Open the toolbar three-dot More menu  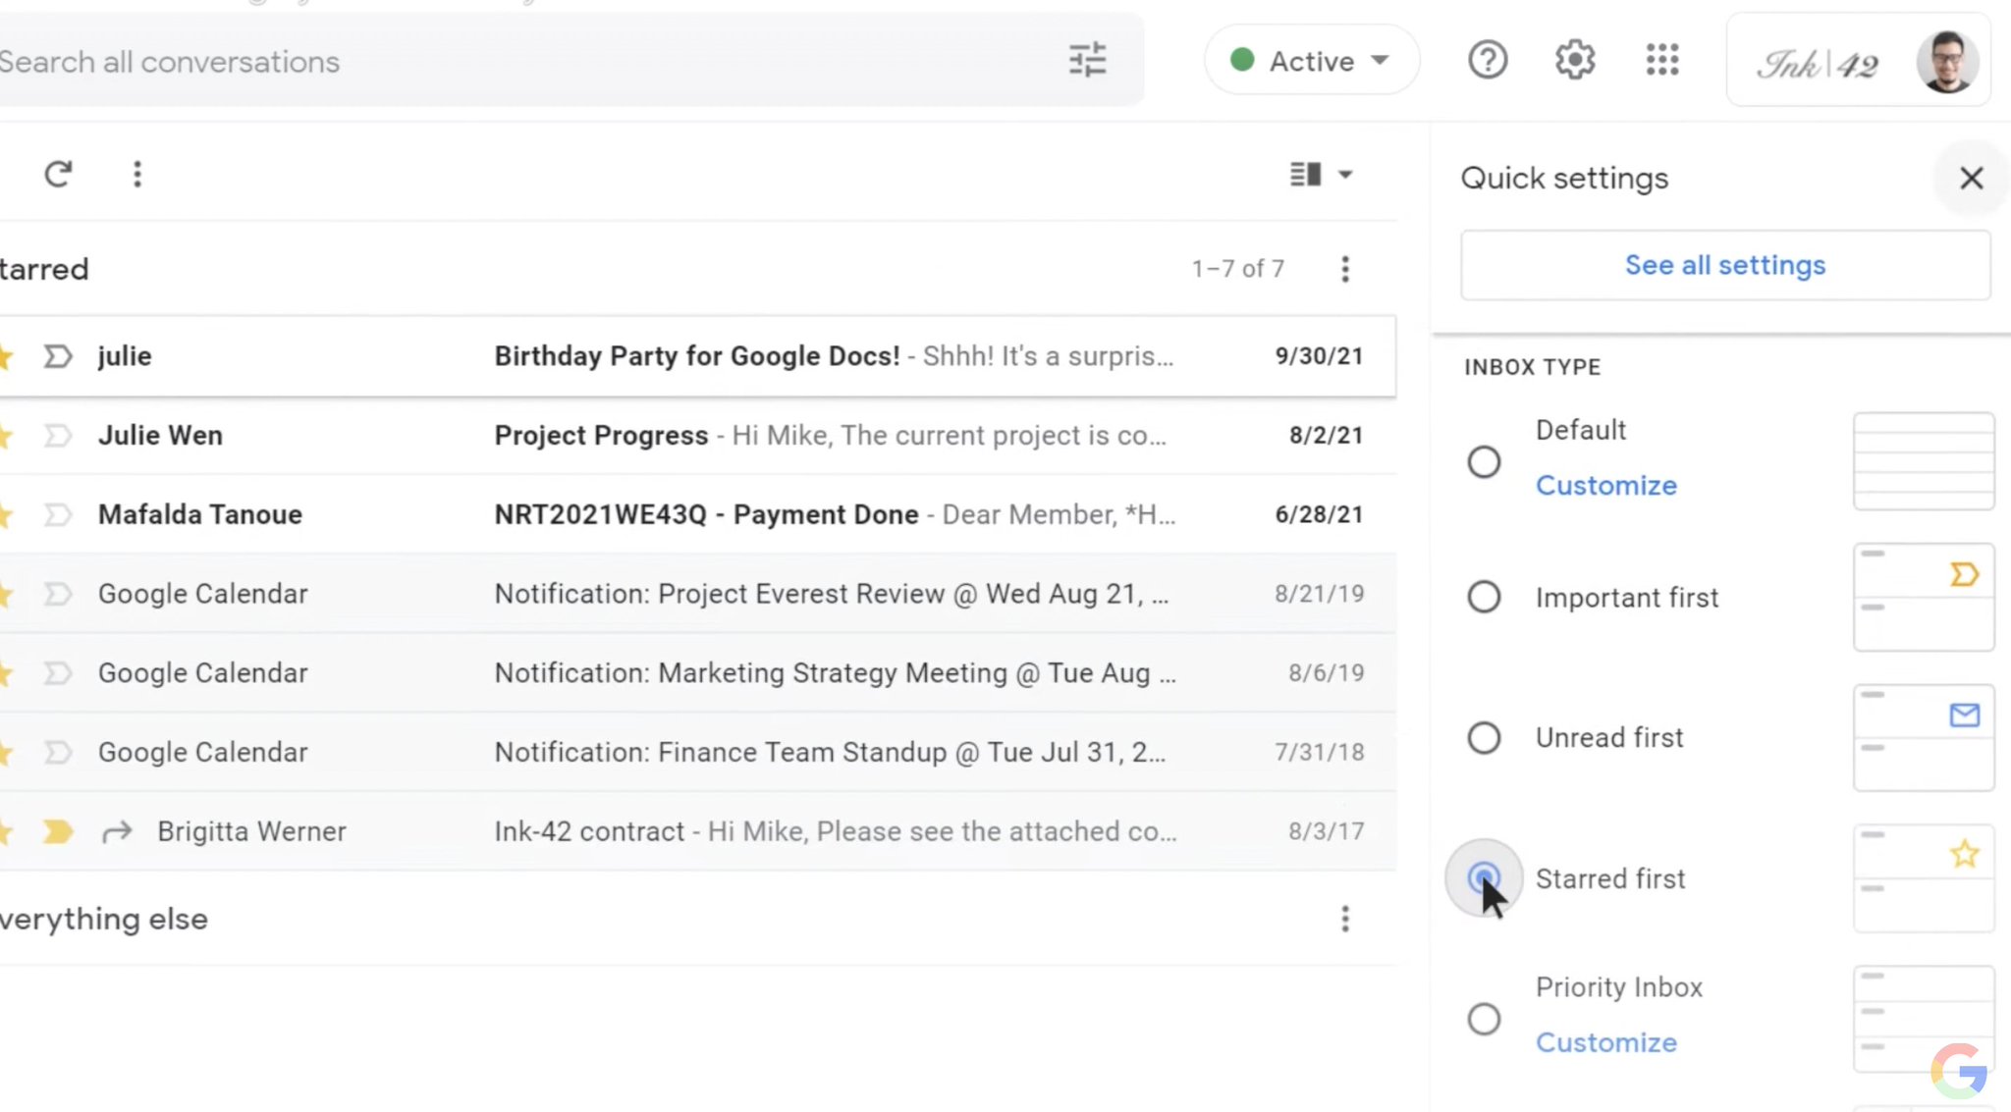coord(137,175)
